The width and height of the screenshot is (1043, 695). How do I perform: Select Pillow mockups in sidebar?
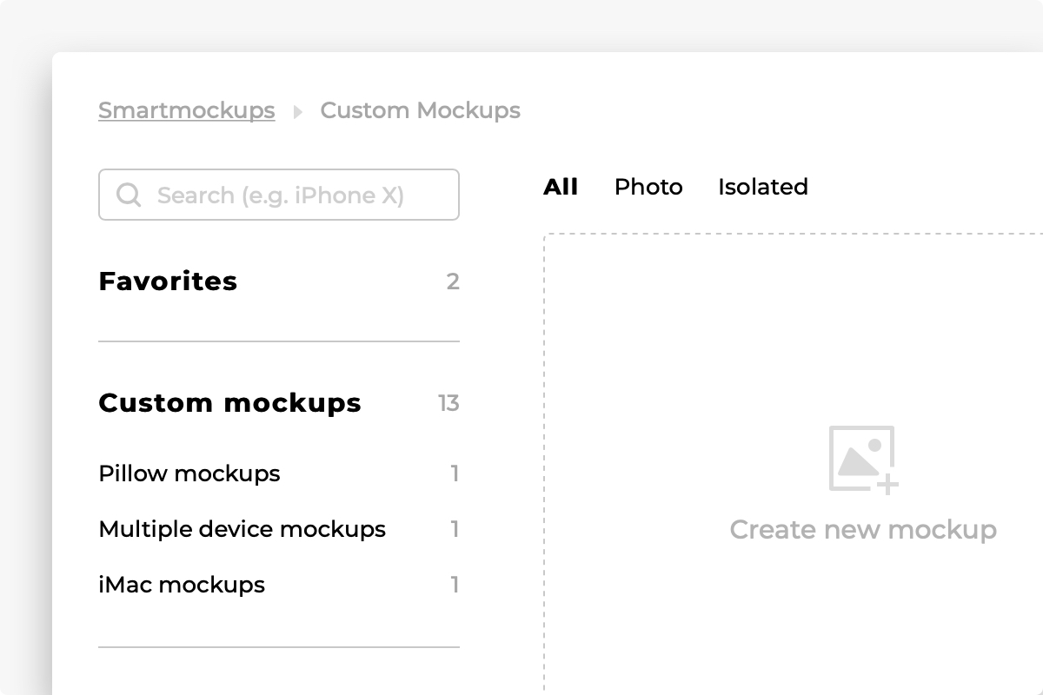point(189,473)
